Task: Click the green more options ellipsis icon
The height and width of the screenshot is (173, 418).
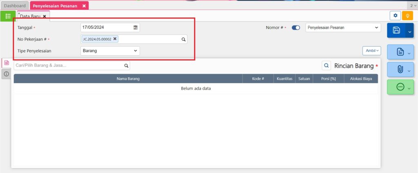Action: 400,87
